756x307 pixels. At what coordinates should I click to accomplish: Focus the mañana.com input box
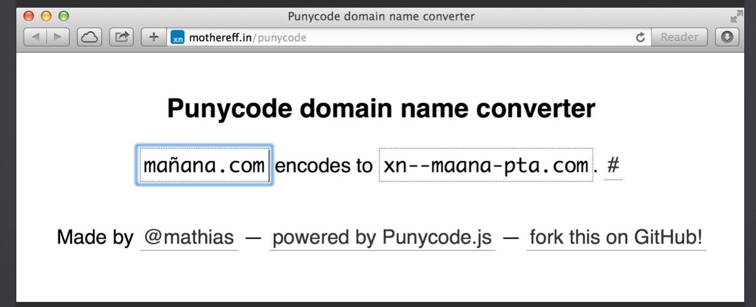tap(204, 165)
